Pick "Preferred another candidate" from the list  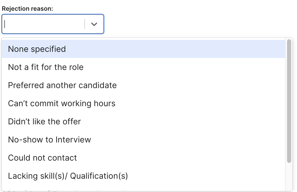(x=63, y=85)
